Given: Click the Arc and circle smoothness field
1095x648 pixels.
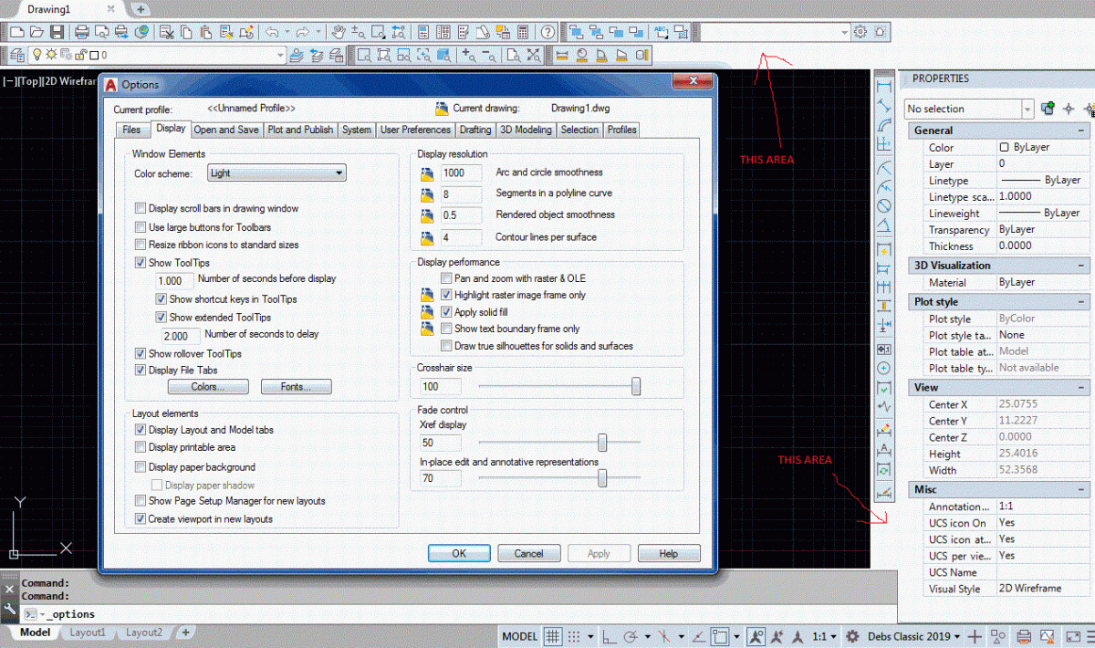Looking at the screenshot, I should (462, 172).
